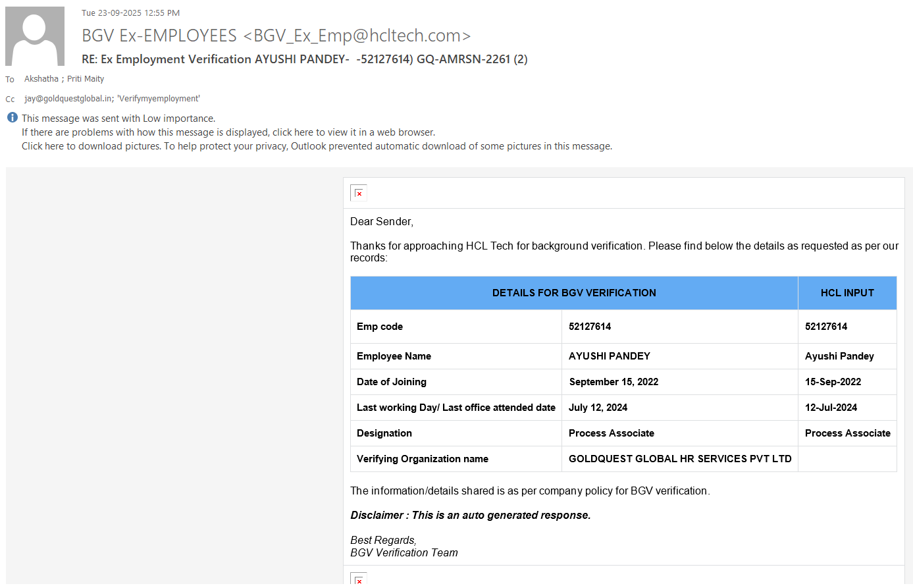Click "Process Associate" in the details column

click(612, 433)
